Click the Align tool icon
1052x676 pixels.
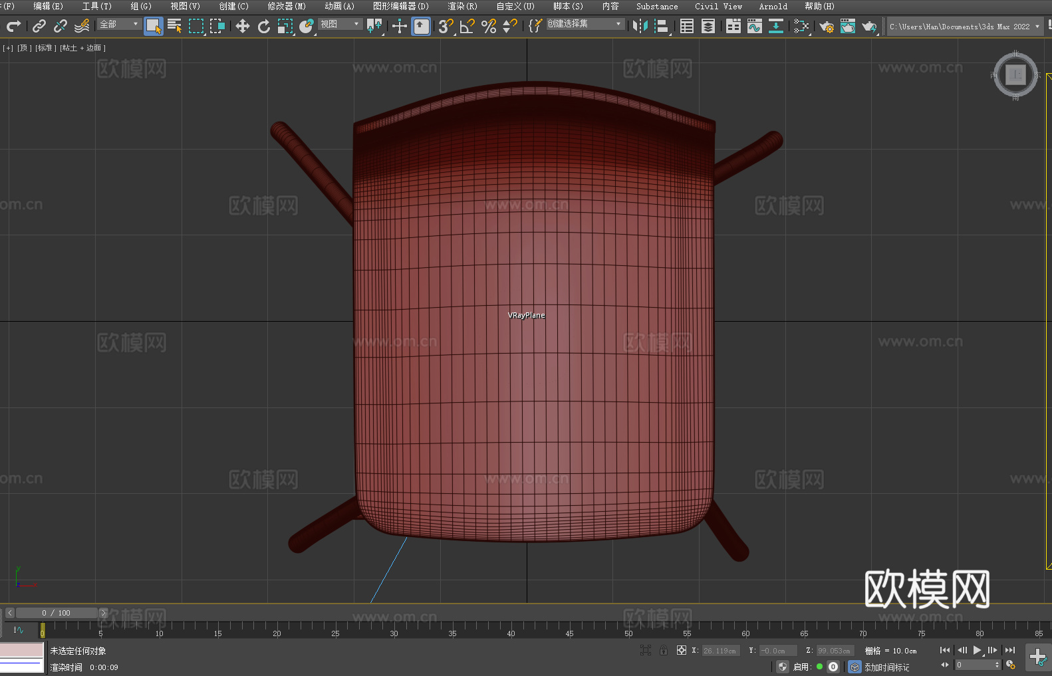[x=662, y=26]
